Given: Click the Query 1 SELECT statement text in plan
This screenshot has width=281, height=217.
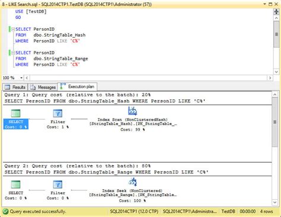Looking at the screenshot, I should coord(105,101).
